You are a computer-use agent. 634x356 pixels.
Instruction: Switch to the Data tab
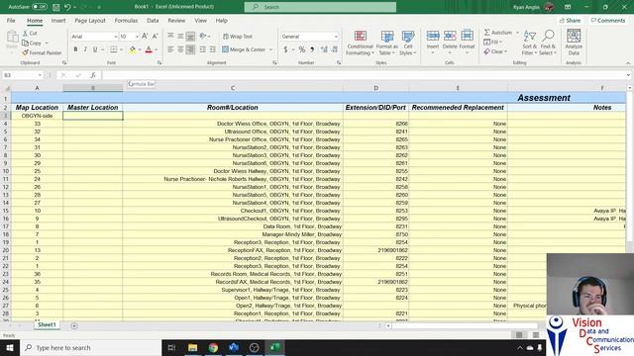click(x=153, y=20)
